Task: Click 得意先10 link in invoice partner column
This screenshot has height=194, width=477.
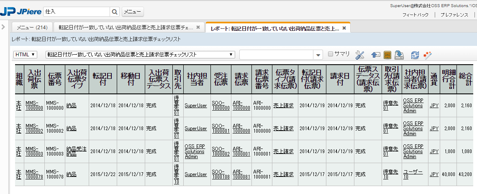Action: pos(391,174)
